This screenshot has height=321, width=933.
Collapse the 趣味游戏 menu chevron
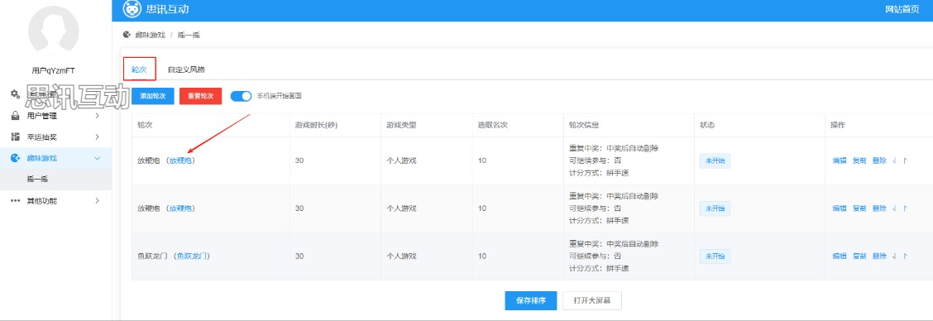click(x=98, y=158)
